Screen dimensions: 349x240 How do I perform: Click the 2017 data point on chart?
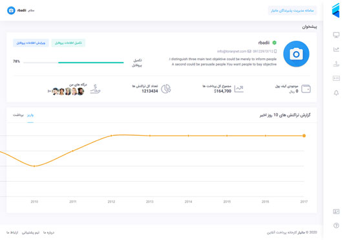(304, 136)
